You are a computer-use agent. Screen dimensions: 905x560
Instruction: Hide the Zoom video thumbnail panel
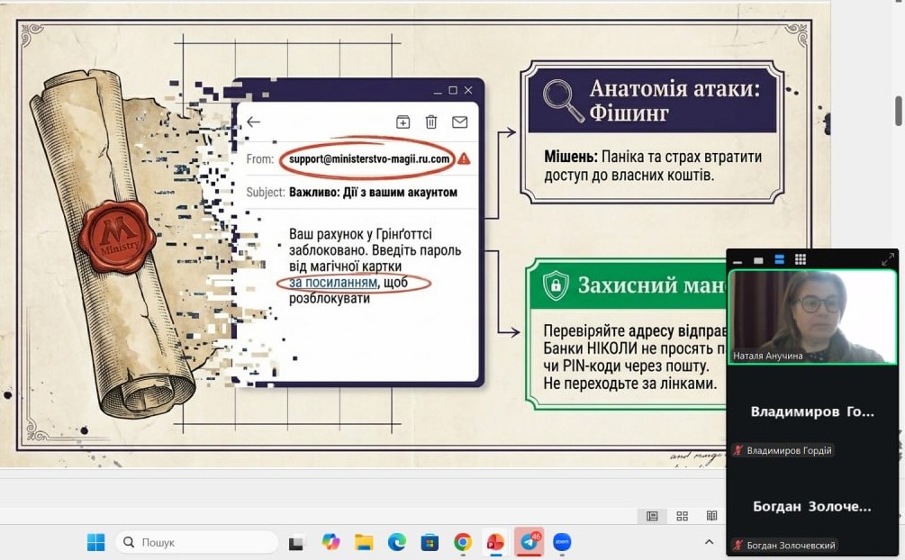(x=738, y=260)
